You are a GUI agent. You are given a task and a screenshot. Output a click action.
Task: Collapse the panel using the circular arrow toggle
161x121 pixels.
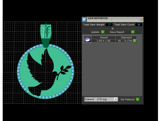point(113,29)
